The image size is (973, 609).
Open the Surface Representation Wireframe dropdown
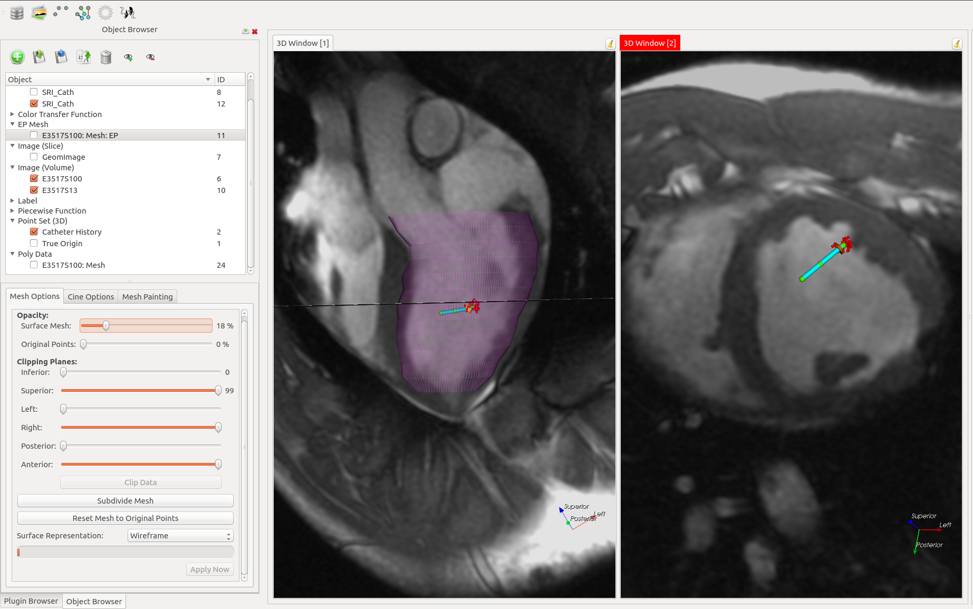(180, 536)
